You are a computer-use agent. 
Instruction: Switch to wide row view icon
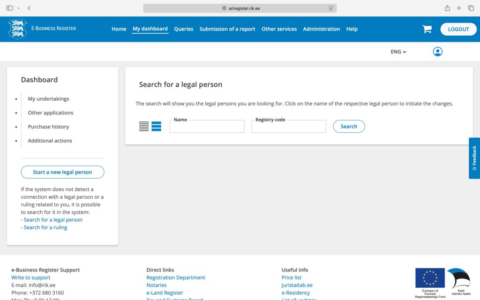(156, 126)
